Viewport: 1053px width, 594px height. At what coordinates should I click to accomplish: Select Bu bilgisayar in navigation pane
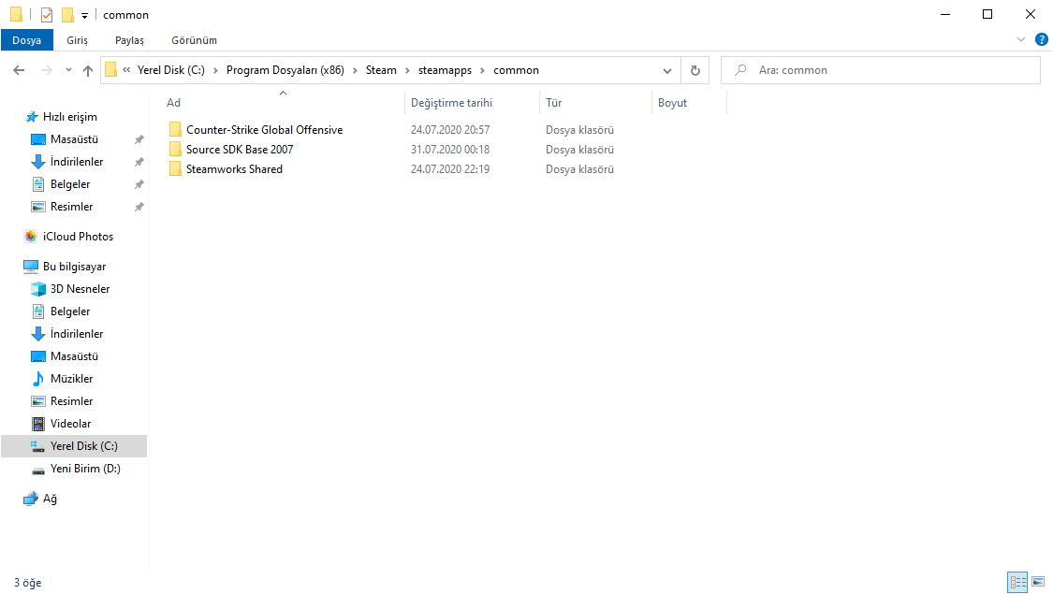click(74, 267)
